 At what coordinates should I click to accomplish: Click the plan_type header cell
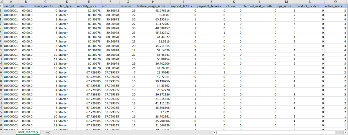67,6
